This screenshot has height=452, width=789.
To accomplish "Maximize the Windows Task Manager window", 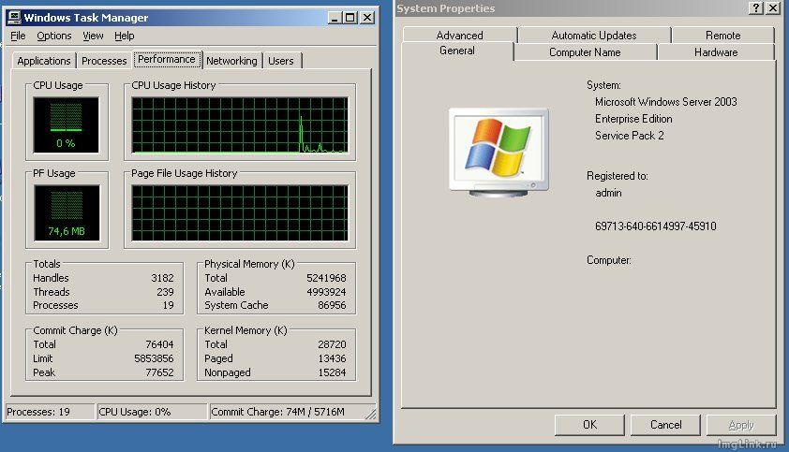I will click(350, 18).
